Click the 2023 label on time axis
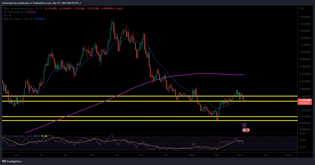This screenshot has height=165, width=315. [x=192, y=155]
